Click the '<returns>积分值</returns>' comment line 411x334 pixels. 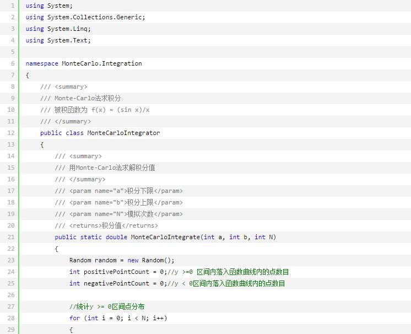click(106, 225)
